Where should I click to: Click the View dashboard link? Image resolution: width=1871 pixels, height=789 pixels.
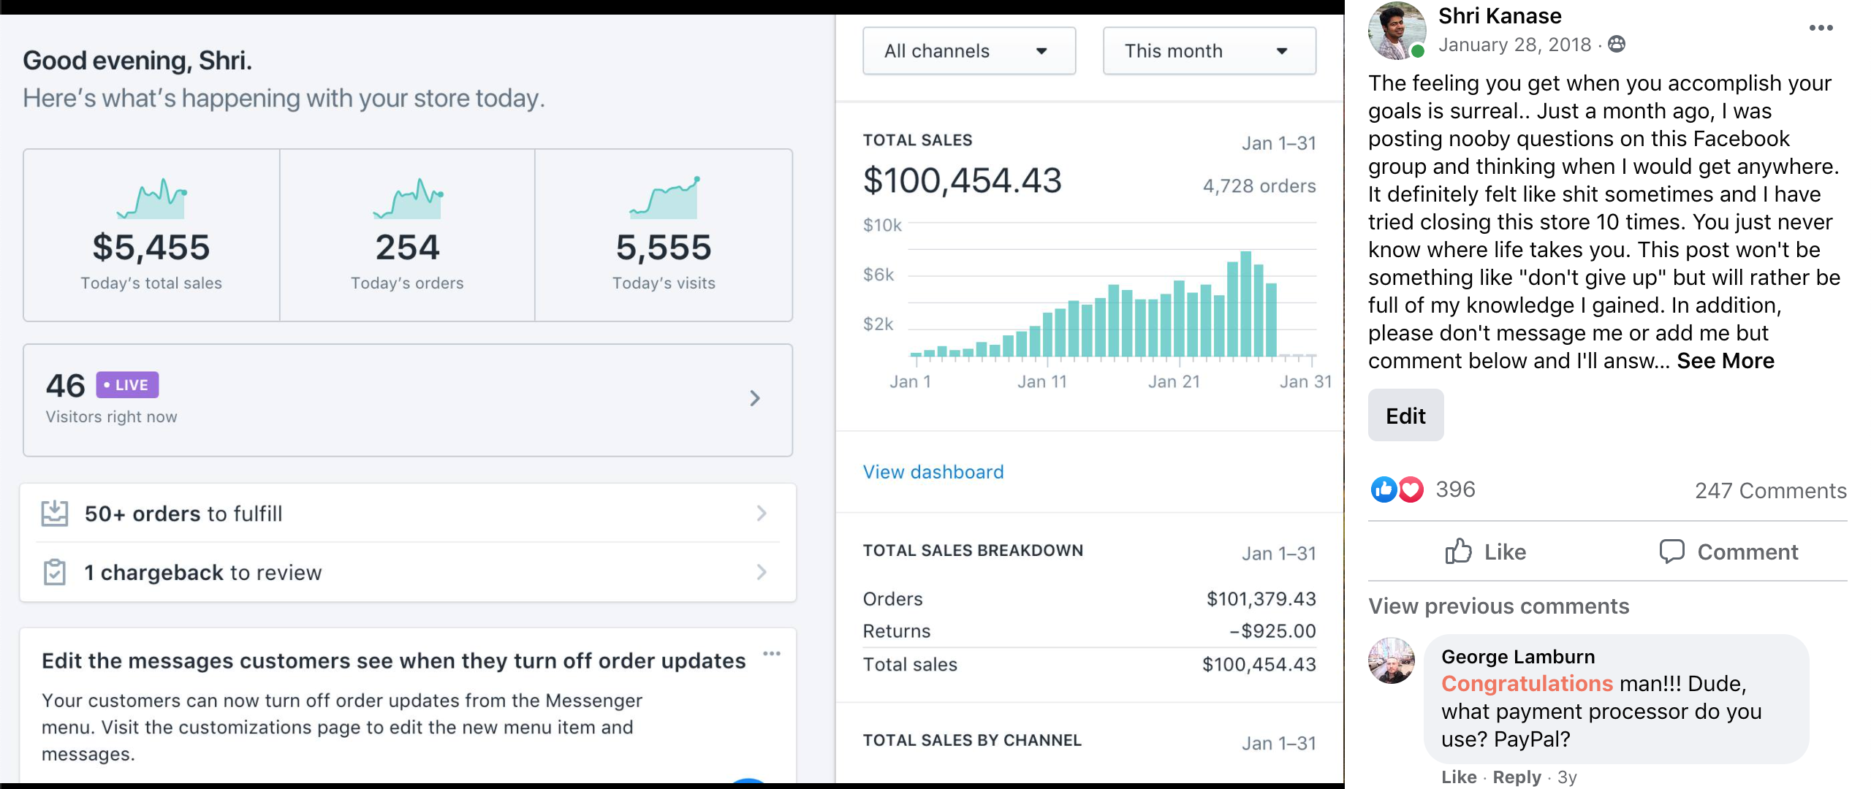(933, 472)
